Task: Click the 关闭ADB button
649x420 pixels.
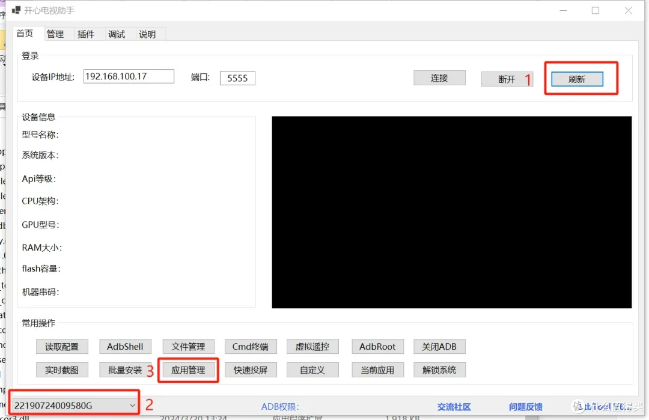Action: [x=439, y=347]
